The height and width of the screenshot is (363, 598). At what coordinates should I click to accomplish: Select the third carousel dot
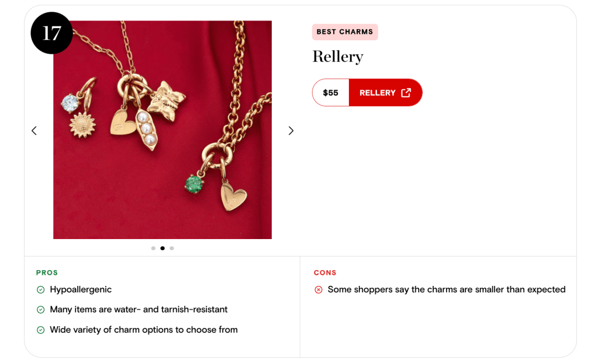pos(172,248)
